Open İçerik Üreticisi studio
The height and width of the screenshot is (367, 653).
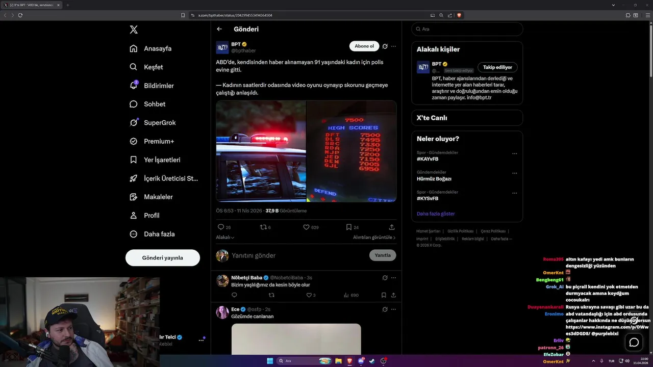164,178
